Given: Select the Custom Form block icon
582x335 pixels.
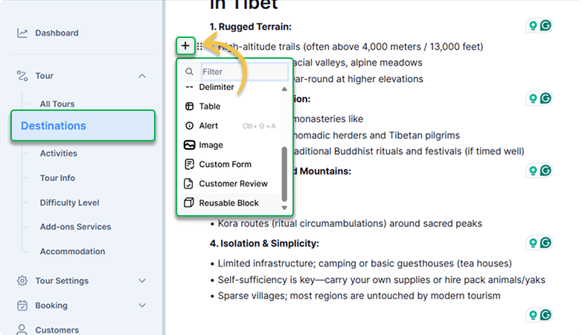Looking at the screenshot, I should pyautogui.click(x=189, y=165).
